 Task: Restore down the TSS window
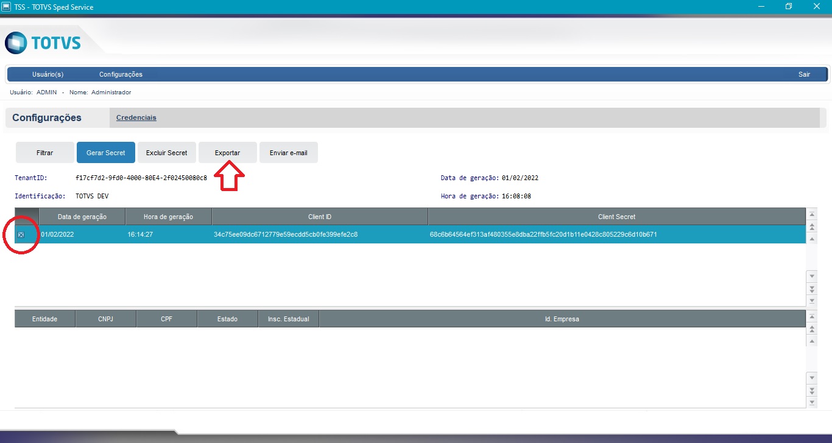click(x=789, y=7)
